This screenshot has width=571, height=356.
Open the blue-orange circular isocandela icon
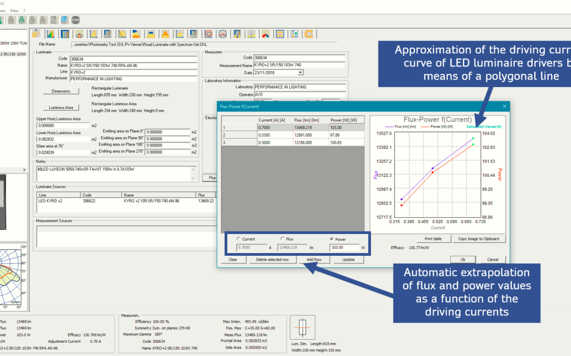click(223, 34)
